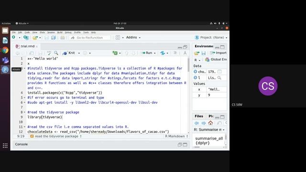Click the Help back arrow icon
This screenshot has height=172, width=306.
pos(197,123)
